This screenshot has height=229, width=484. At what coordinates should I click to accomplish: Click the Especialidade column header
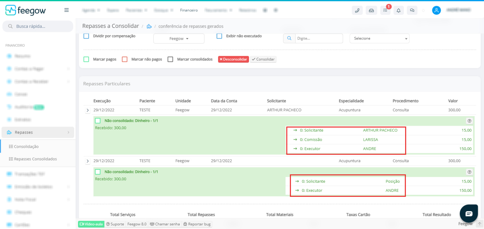351,101
